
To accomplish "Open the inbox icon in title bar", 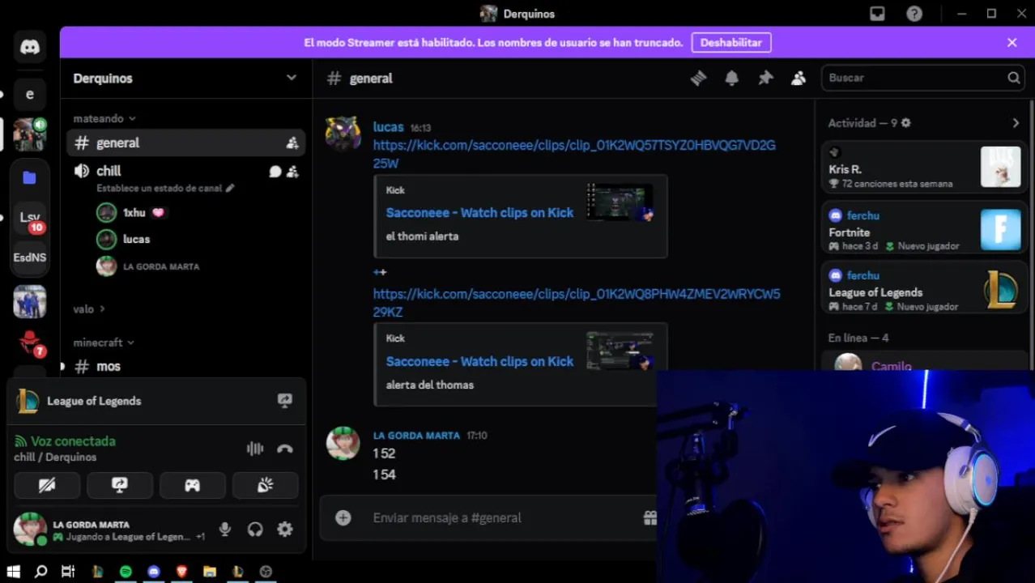I will (877, 14).
